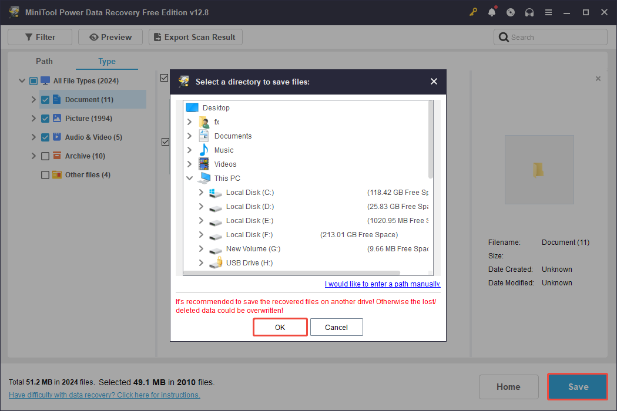Viewport: 617px width, 411px height.
Task: Open notifications via the bell icon
Action: pos(492,12)
